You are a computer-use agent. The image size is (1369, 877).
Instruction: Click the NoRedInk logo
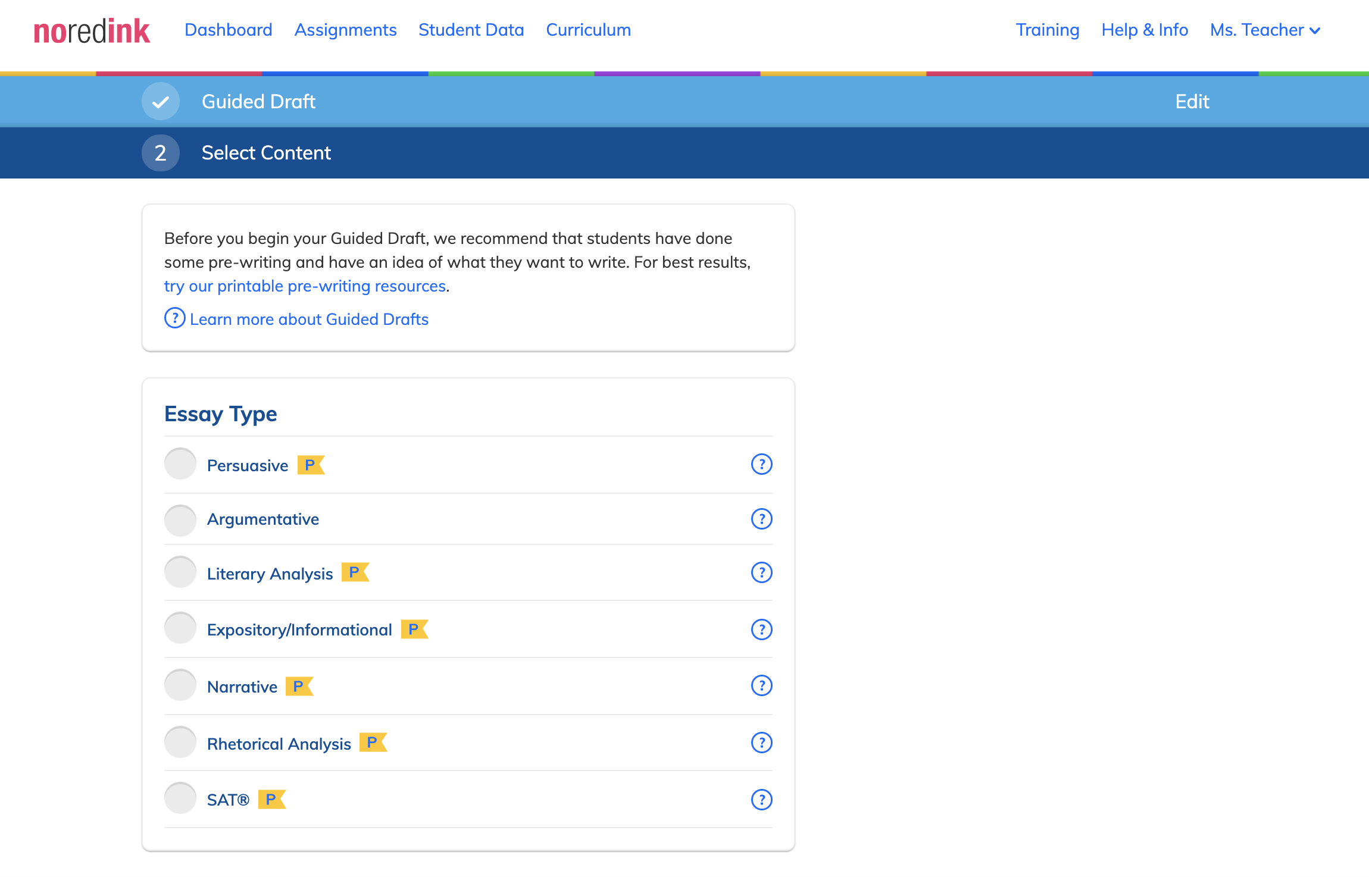coord(92,31)
